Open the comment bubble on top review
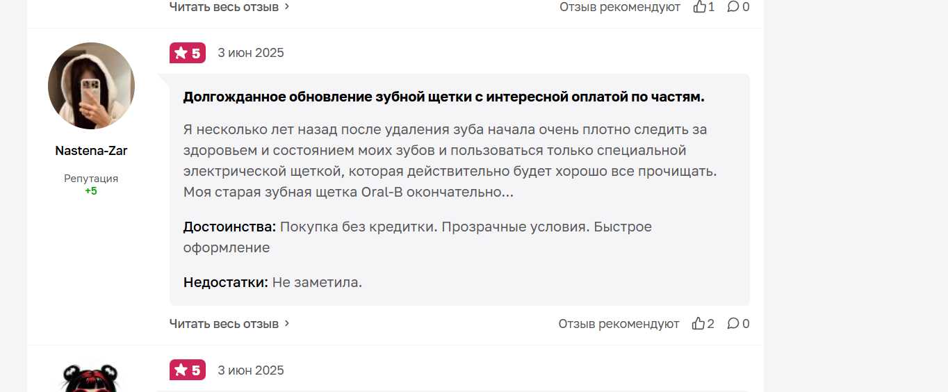This screenshot has width=948, height=392. click(733, 7)
